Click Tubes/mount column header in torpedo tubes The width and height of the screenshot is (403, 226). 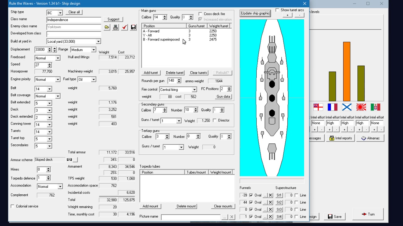tap(196, 172)
